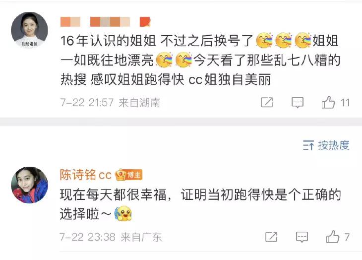This screenshot has height=260, width=362.
Task: Share the first comment from 湖南
Action: tap(267, 102)
